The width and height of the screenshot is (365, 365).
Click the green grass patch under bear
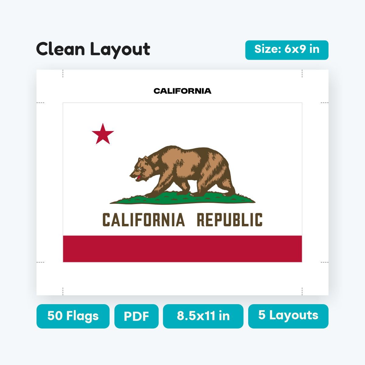tap(182, 198)
